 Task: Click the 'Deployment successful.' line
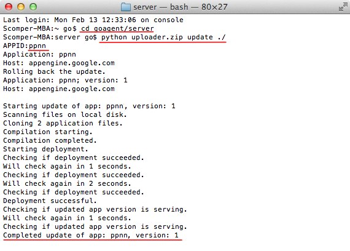tap(50, 201)
